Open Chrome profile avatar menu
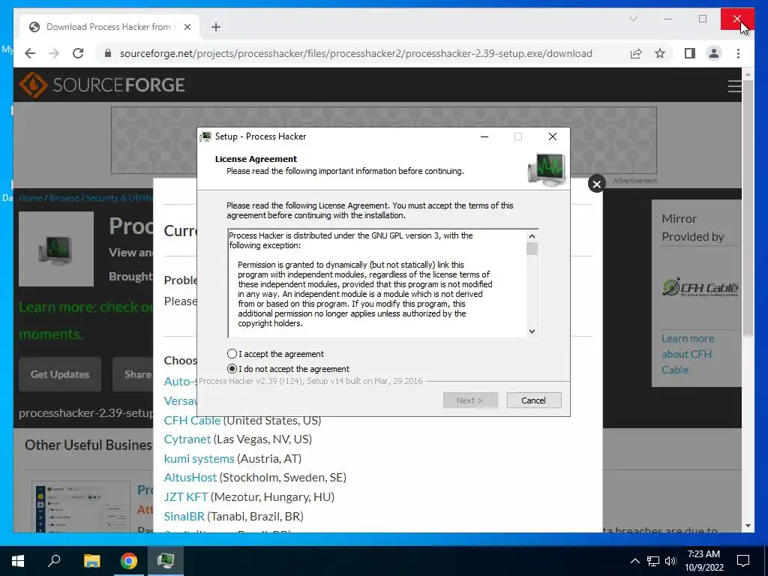768x576 pixels. tap(714, 53)
